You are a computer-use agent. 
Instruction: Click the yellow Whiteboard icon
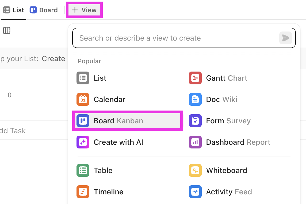195,170
